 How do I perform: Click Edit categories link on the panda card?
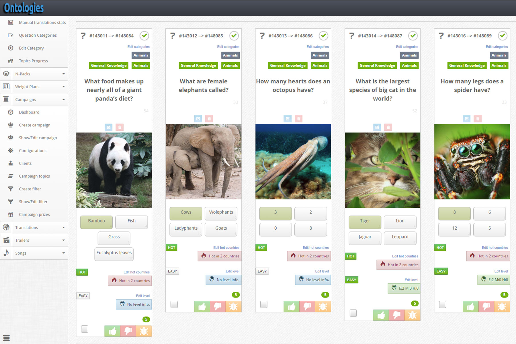pos(138,47)
